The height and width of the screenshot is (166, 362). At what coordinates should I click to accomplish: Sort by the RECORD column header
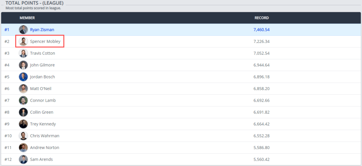point(262,18)
